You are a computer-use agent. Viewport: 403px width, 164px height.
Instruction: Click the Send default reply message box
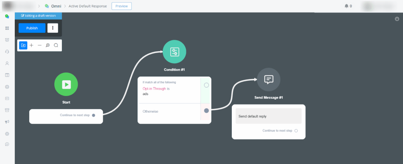(268, 116)
